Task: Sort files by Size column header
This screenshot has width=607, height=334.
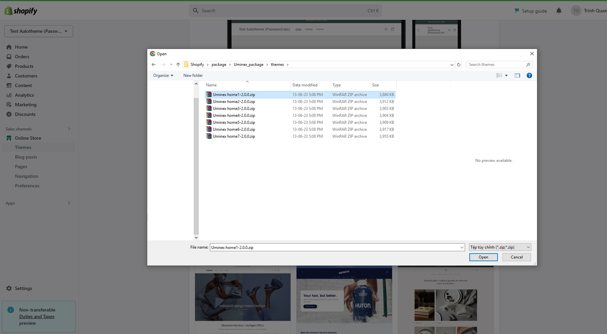Action: point(375,85)
